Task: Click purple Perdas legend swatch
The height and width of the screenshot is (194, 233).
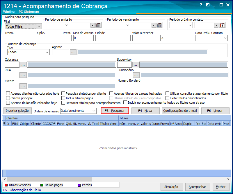Action: pos(79,185)
